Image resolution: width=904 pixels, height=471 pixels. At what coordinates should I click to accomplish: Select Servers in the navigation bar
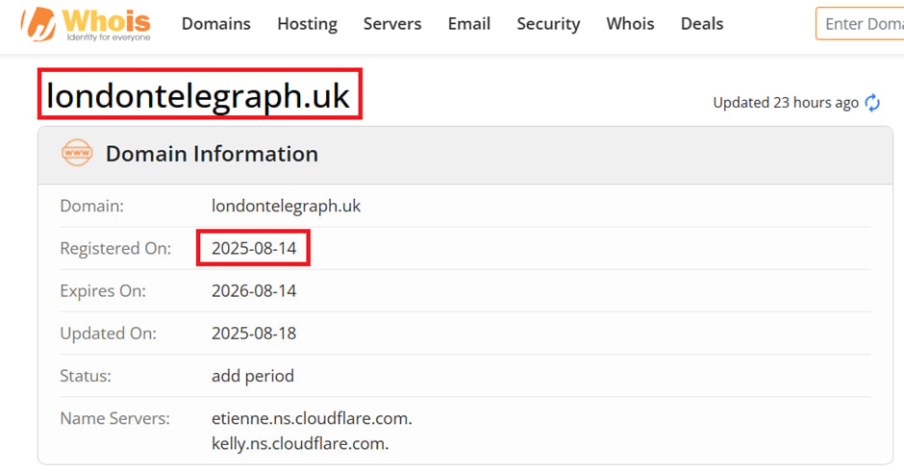click(x=392, y=24)
